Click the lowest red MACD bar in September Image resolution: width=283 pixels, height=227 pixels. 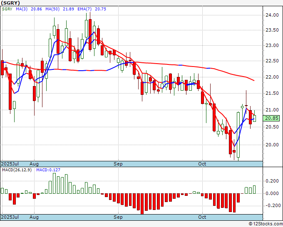tap(142, 204)
